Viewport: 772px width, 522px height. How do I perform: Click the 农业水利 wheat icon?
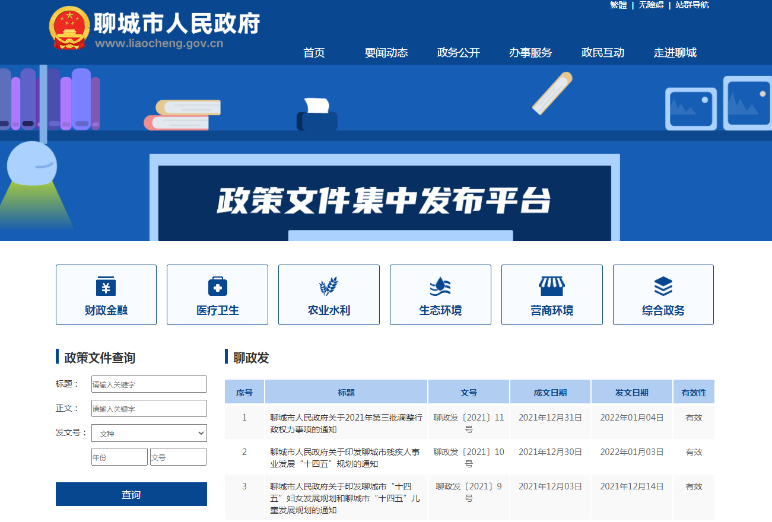click(329, 285)
